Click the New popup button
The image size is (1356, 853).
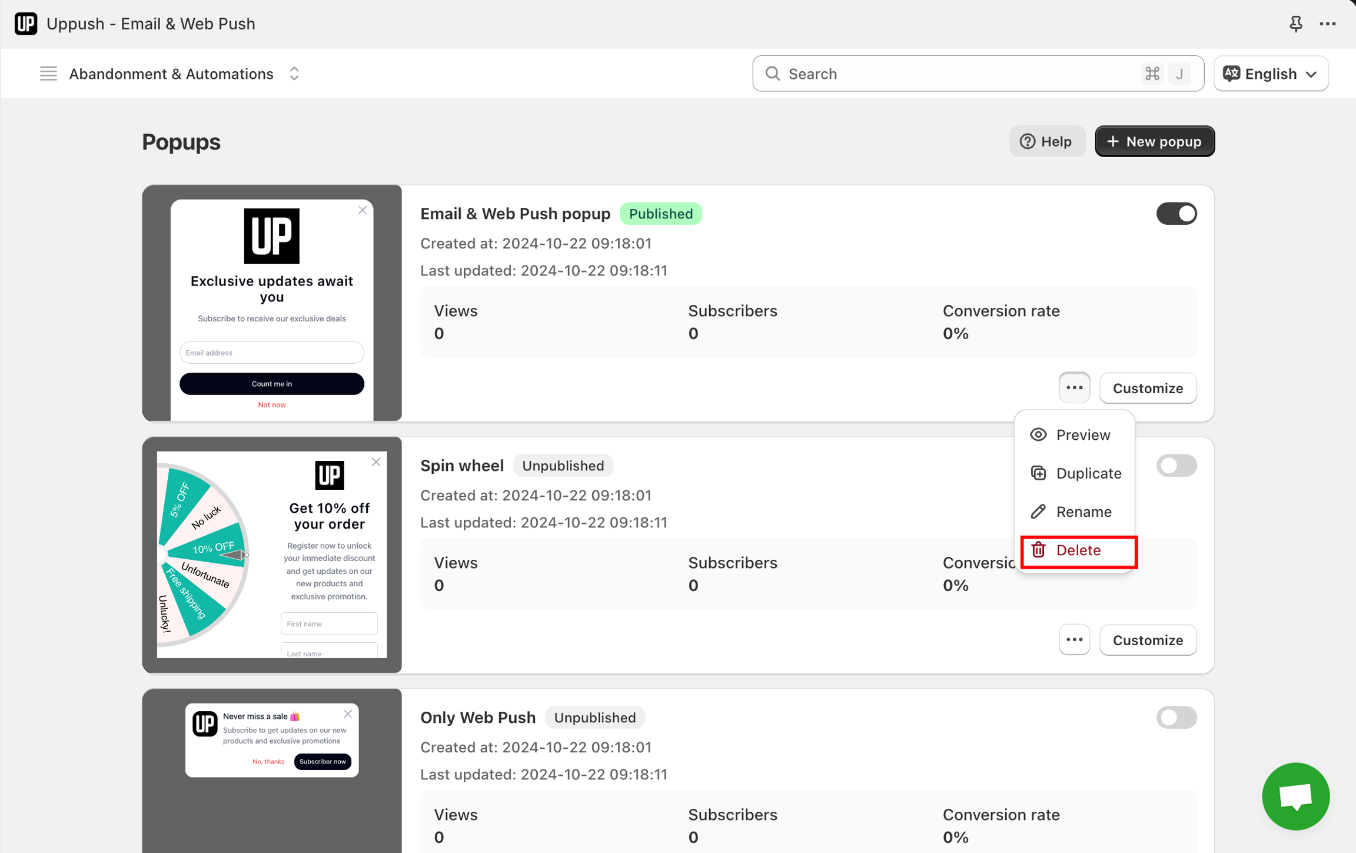(x=1154, y=141)
